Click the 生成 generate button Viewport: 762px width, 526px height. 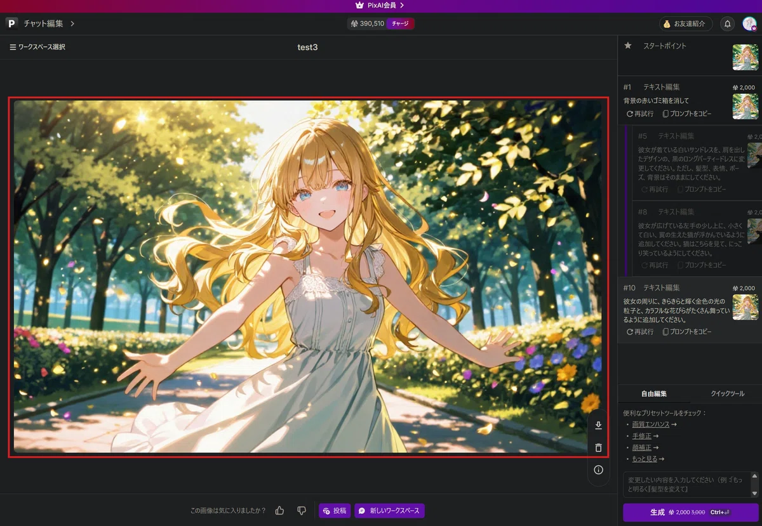691,512
